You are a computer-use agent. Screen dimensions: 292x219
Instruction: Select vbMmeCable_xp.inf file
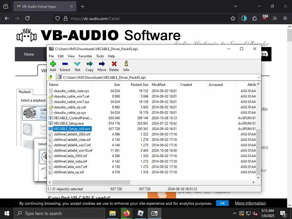tap(69, 172)
